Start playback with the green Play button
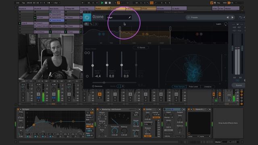258x145 pixels. pos(102,3)
